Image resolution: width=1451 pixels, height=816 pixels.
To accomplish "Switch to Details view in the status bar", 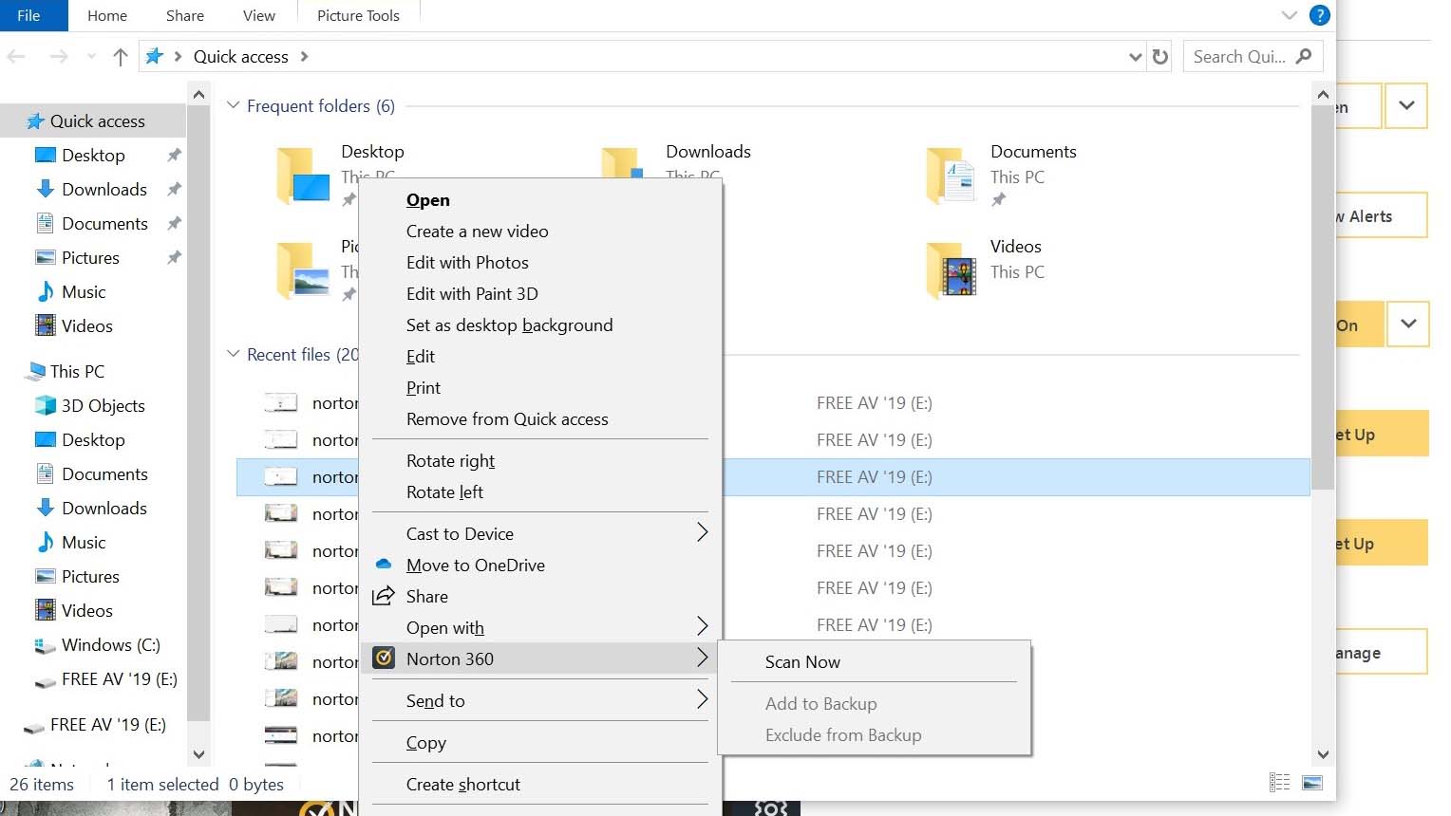I will 1279,782.
